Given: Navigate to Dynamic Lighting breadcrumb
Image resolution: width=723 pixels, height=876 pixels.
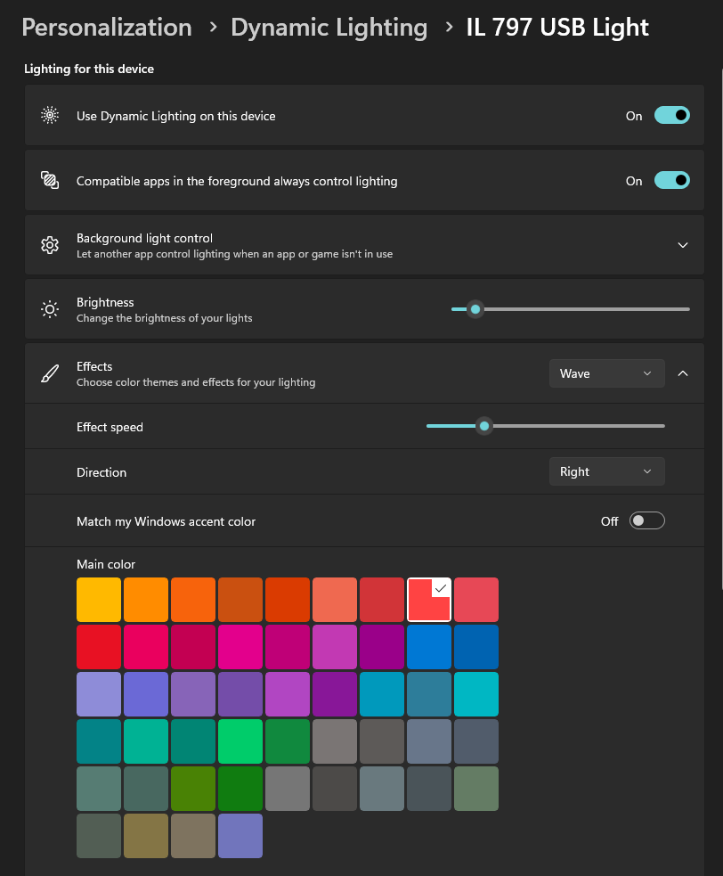Looking at the screenshot, I should [x=329, y=28].
